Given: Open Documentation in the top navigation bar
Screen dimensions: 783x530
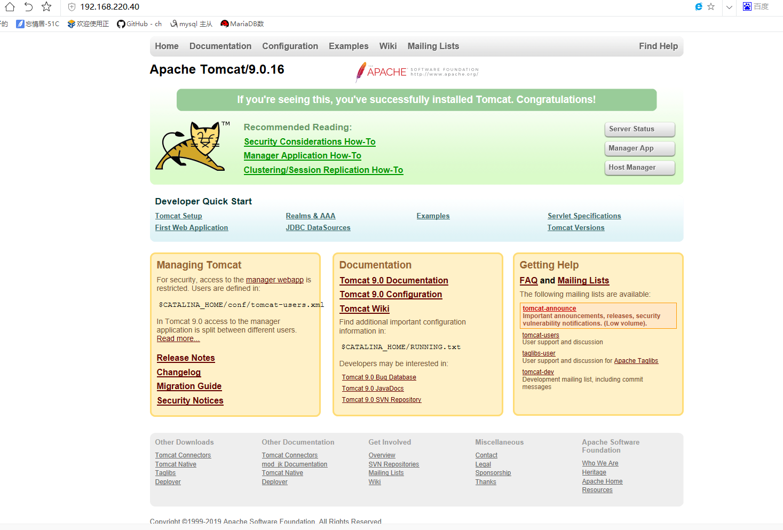Looking at the screenshot, I should [x=220, y=46].
